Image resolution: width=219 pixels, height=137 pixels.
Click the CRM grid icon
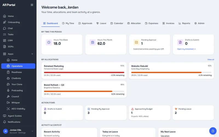click(x=5, y=41)
